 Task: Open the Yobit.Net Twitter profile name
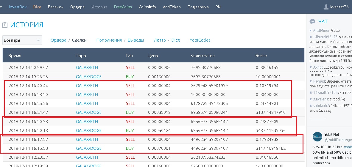tap(331, 135)
